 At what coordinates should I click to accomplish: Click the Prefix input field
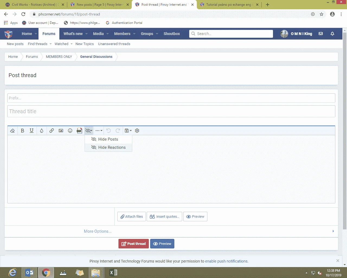[171, 98]
